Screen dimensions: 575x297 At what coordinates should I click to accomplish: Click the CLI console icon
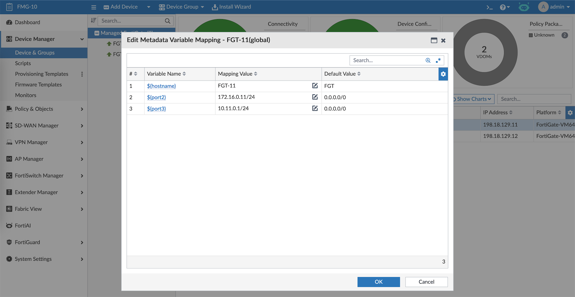[489, 7]
